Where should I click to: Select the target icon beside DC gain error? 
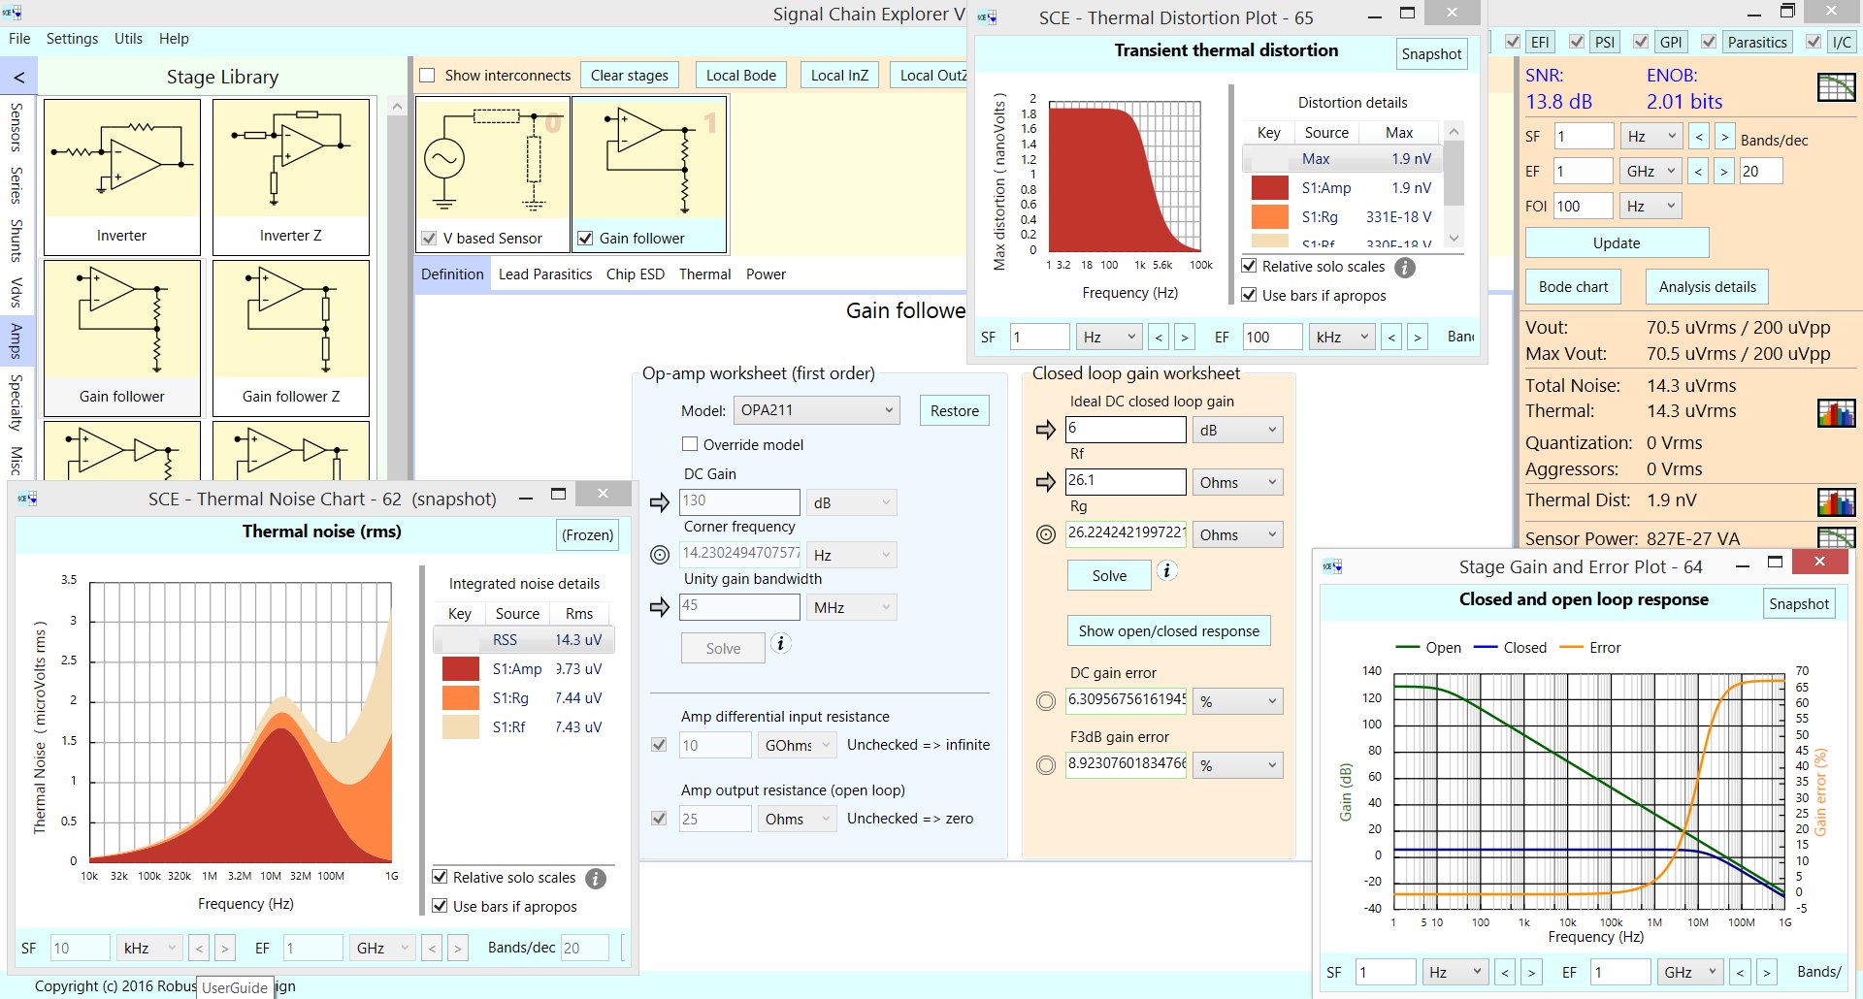point(1046,701)
